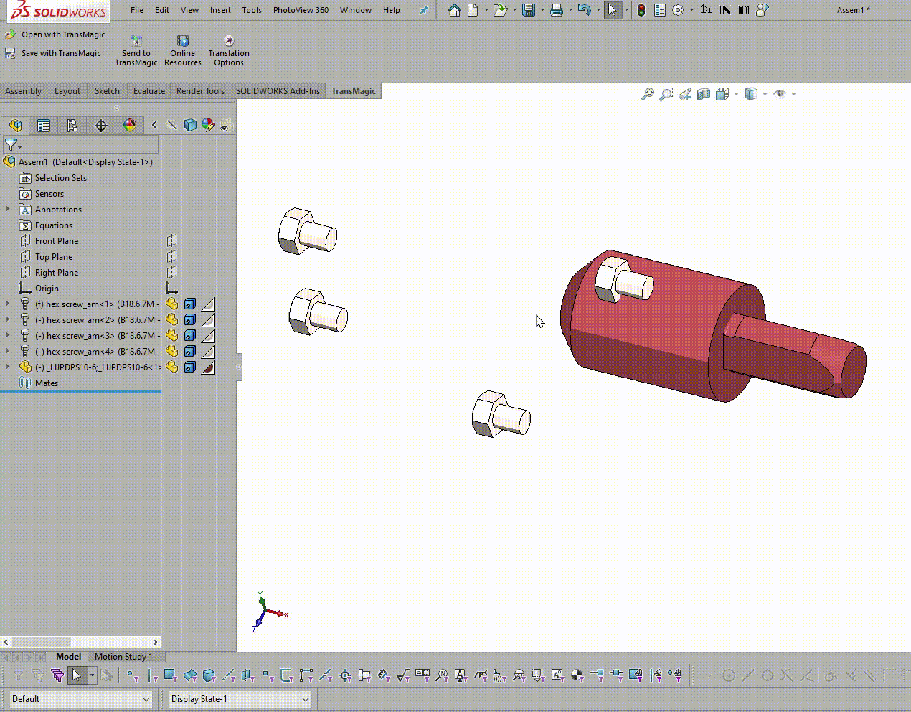
Task: Click the Select cursor tool in bottom toolbar
Action: 76,675
